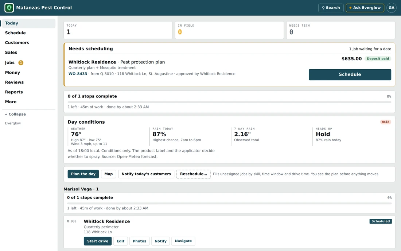This screenshot has height=251, width=401.
Task: Click the Schedule button for Whitlock Residence
Action: coord(350,74)
